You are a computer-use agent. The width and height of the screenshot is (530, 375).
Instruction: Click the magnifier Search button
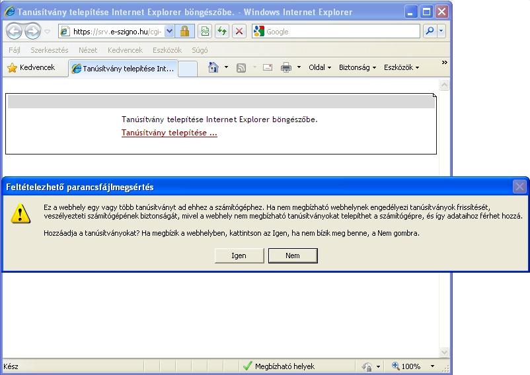tap(430, 32)
